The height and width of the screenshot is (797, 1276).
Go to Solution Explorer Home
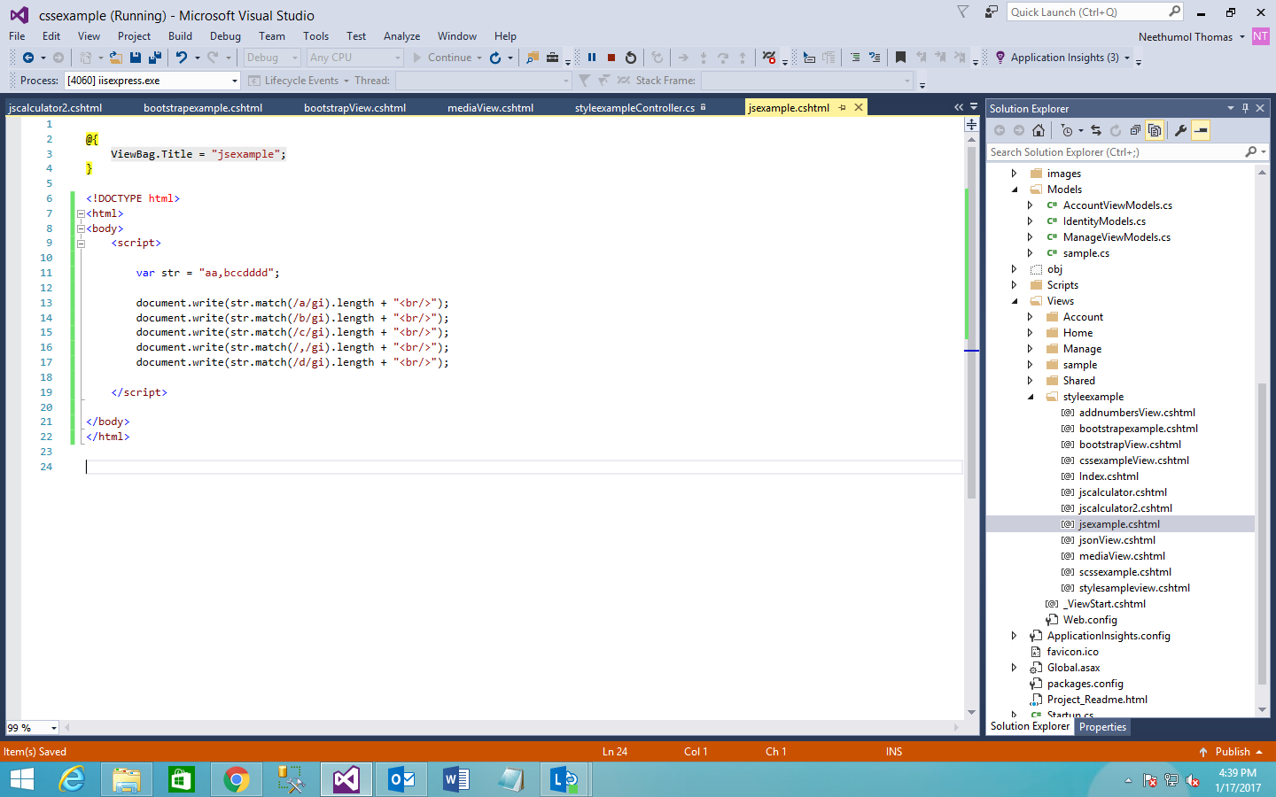coord(1039,130)
